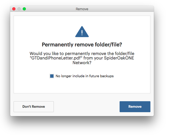
Task: Click the blue warning triangle icon
Action: point(82,32)
